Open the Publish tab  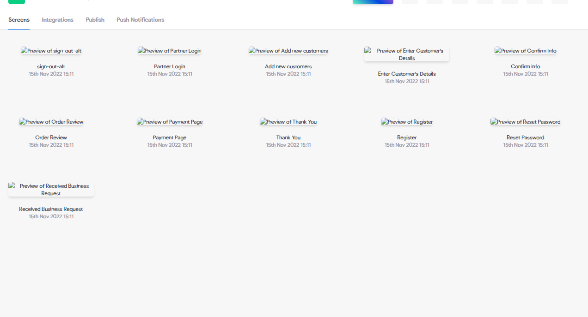95,20
